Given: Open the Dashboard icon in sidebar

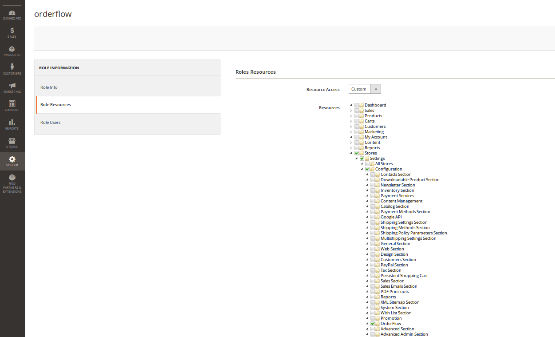Looking at the screenshot, I should click(12, 15).
